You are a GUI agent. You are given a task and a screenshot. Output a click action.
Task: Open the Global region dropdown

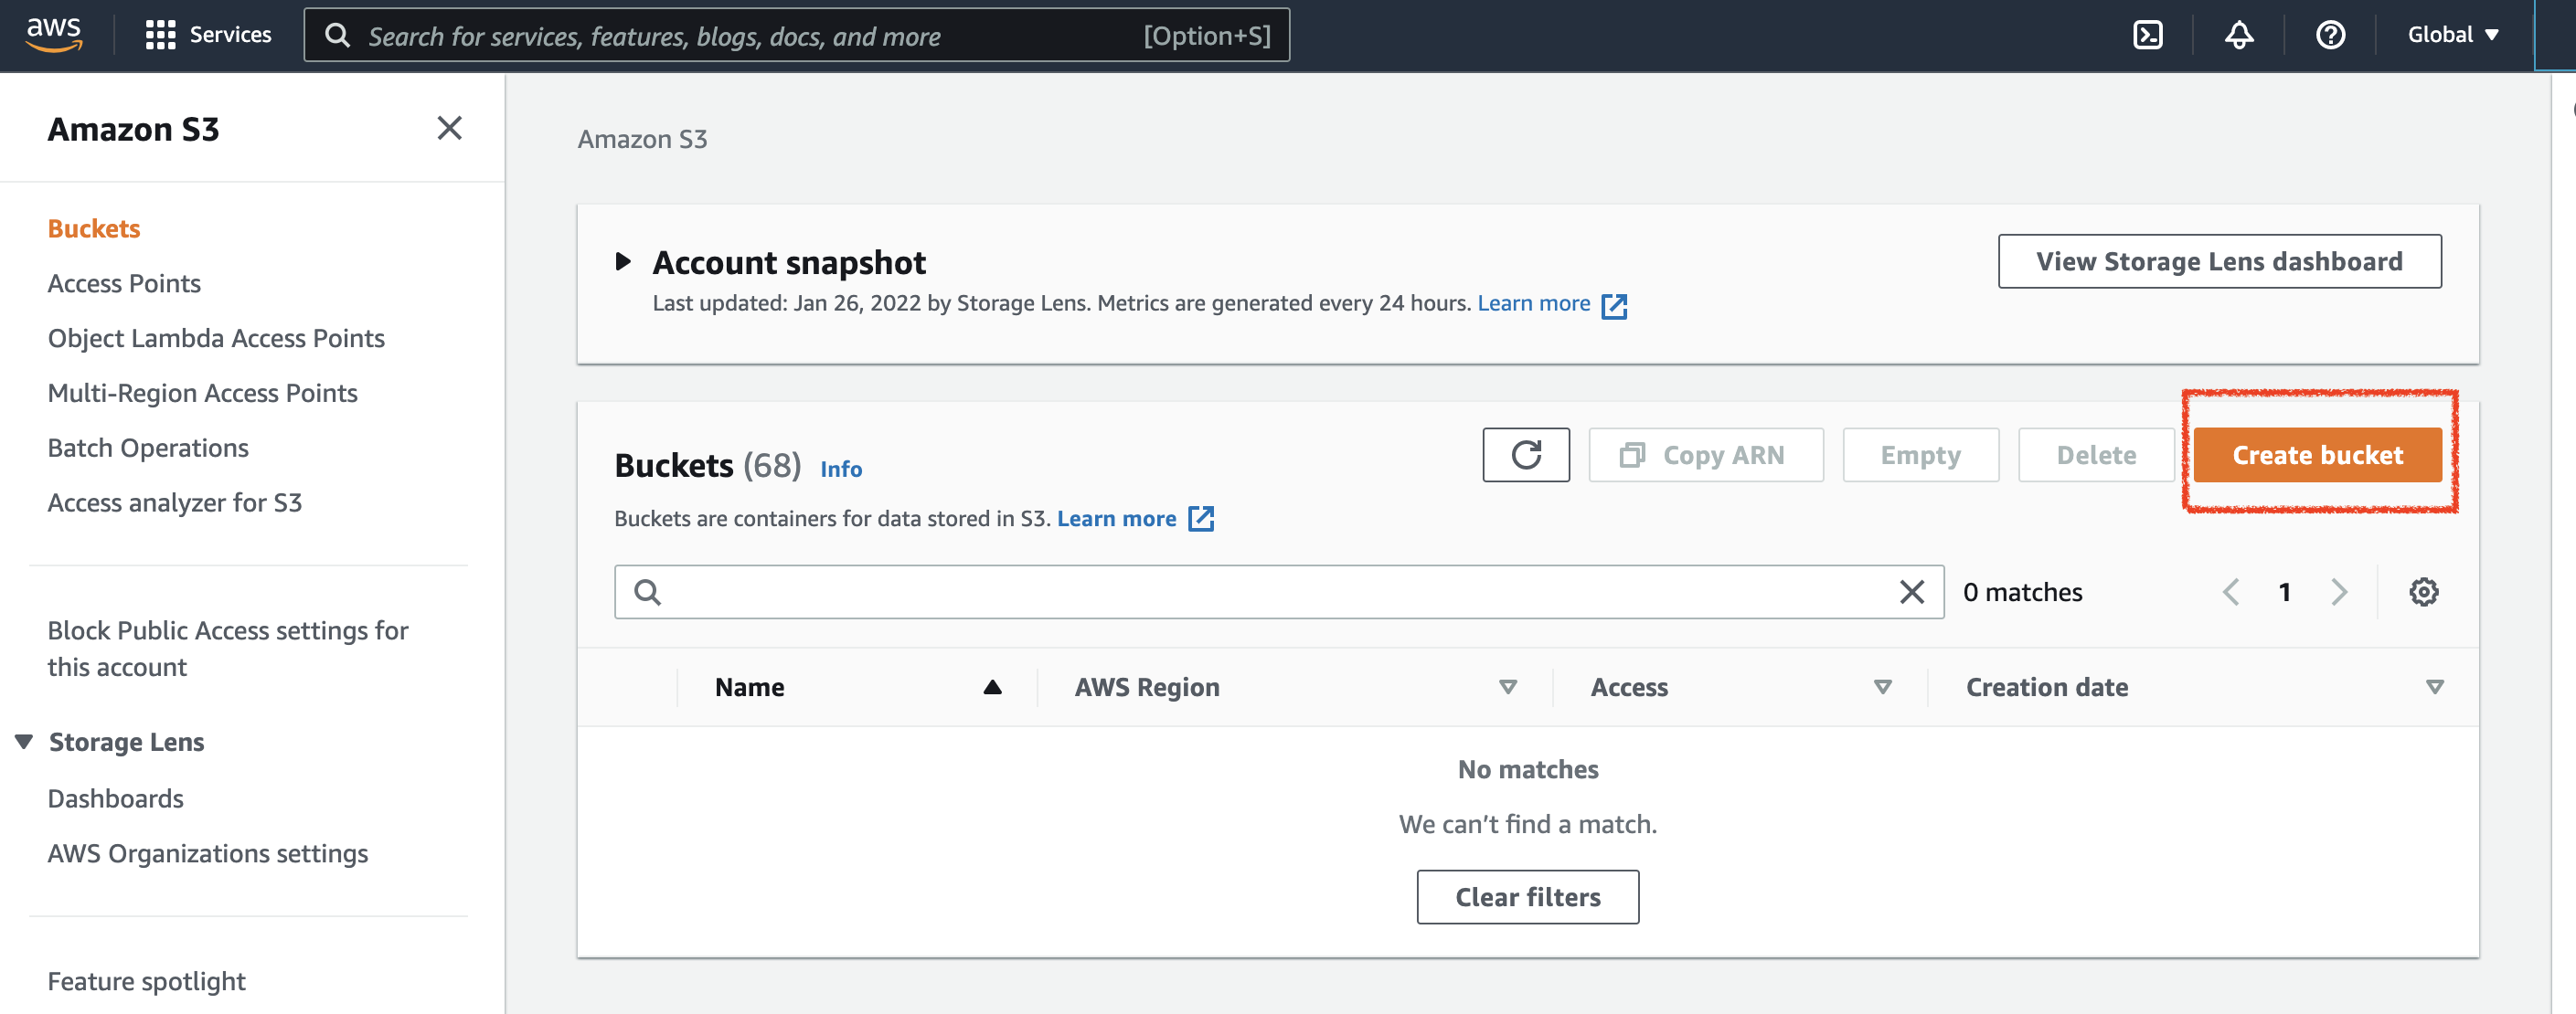tap(2452, 35)
